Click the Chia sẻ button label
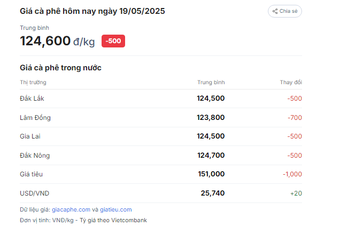The height and width of the screenshot is (235, 340). coord(288,11)
